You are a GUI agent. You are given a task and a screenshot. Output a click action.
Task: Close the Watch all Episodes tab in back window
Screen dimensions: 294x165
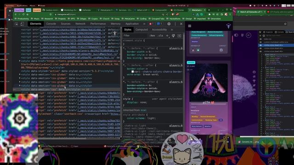point(265,12)
